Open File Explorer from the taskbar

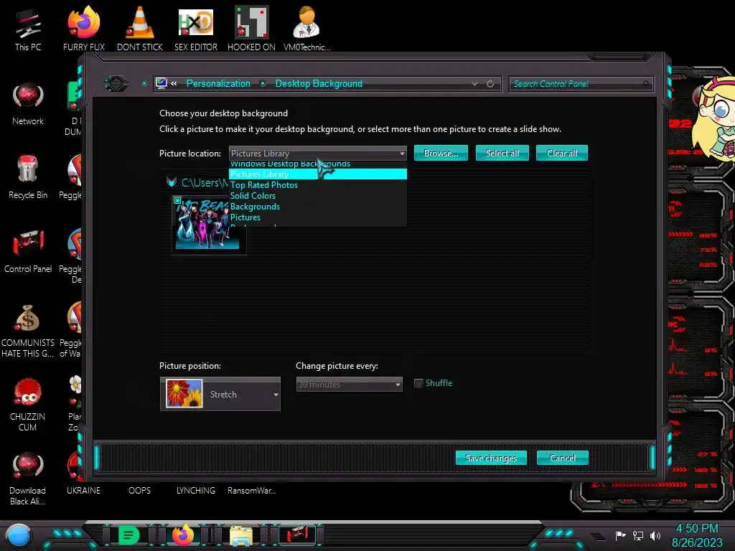(241, 535)
